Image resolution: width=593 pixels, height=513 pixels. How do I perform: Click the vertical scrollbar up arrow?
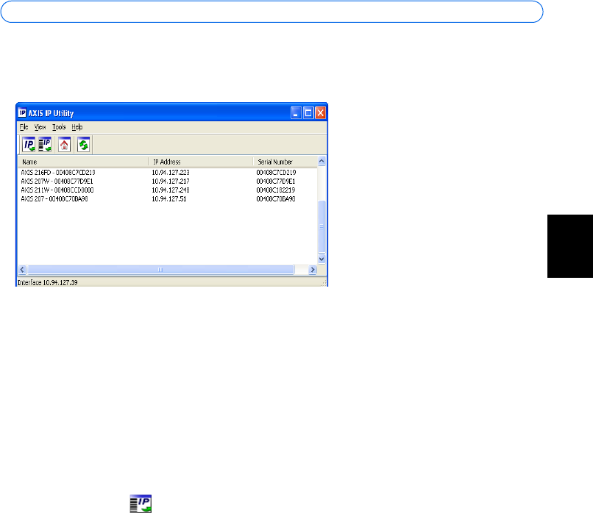pos(322,161)
